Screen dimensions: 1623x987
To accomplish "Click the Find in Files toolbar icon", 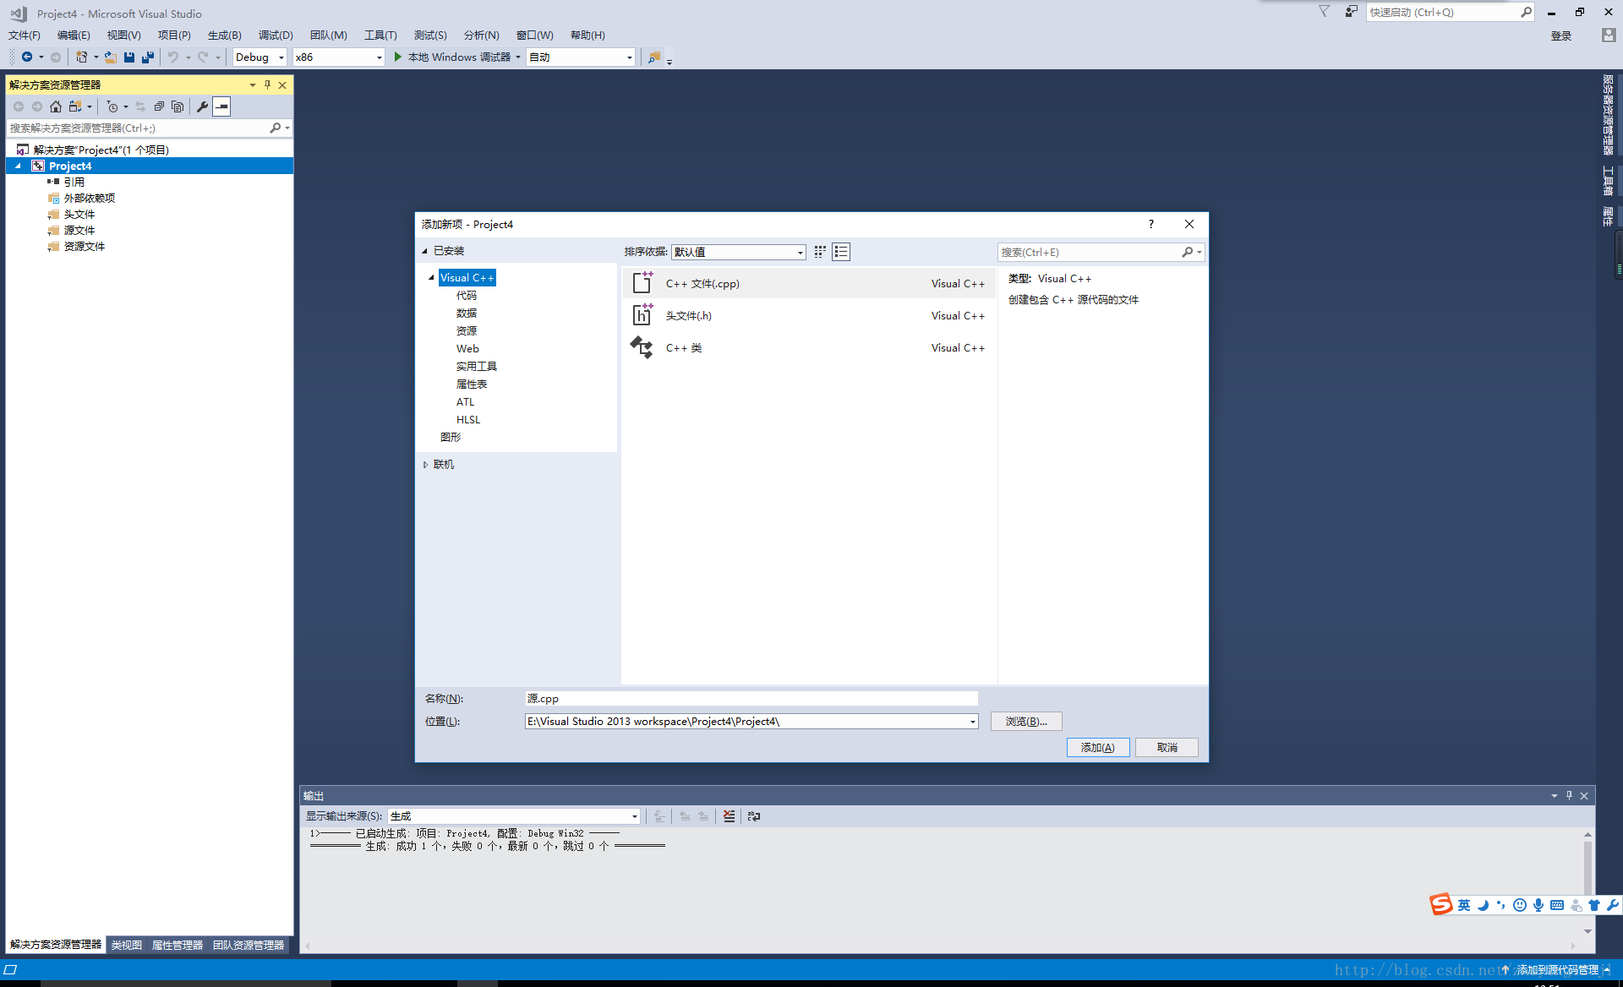I will click(653, 57).
